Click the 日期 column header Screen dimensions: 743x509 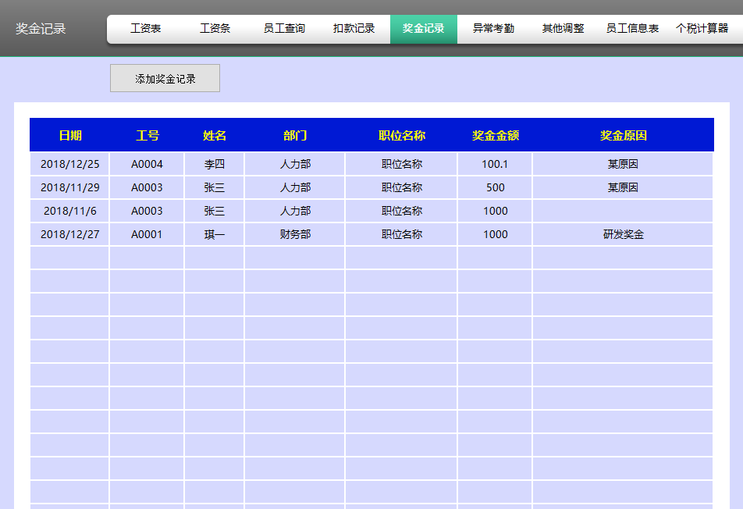[69, 134]
